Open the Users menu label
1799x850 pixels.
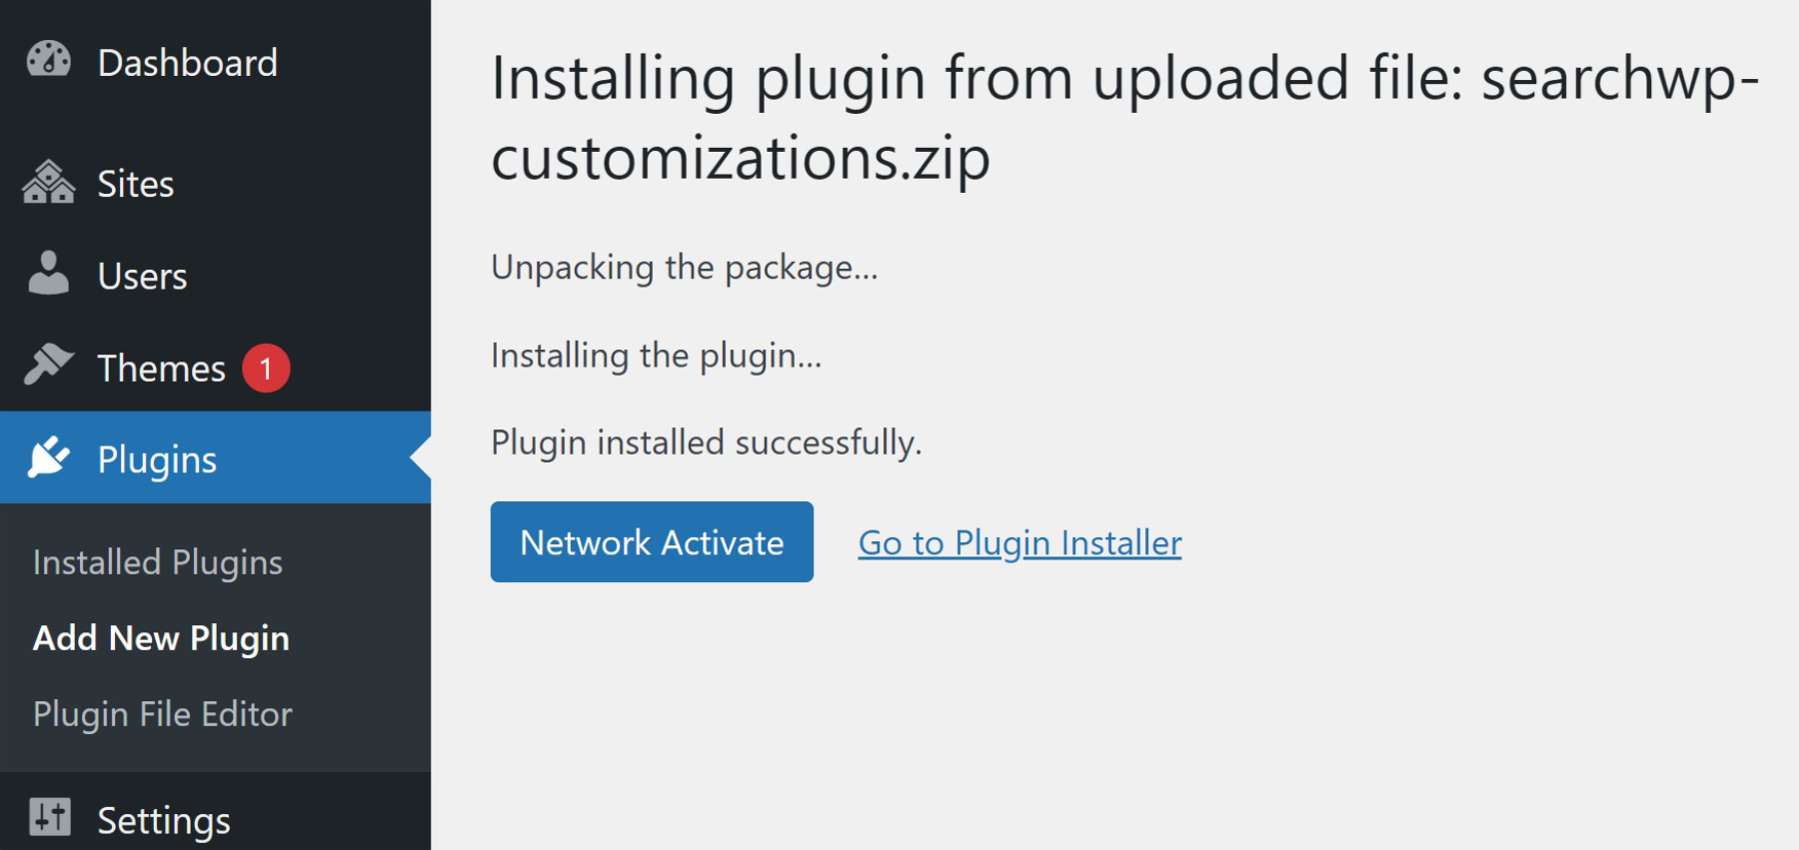click(142, 277)
